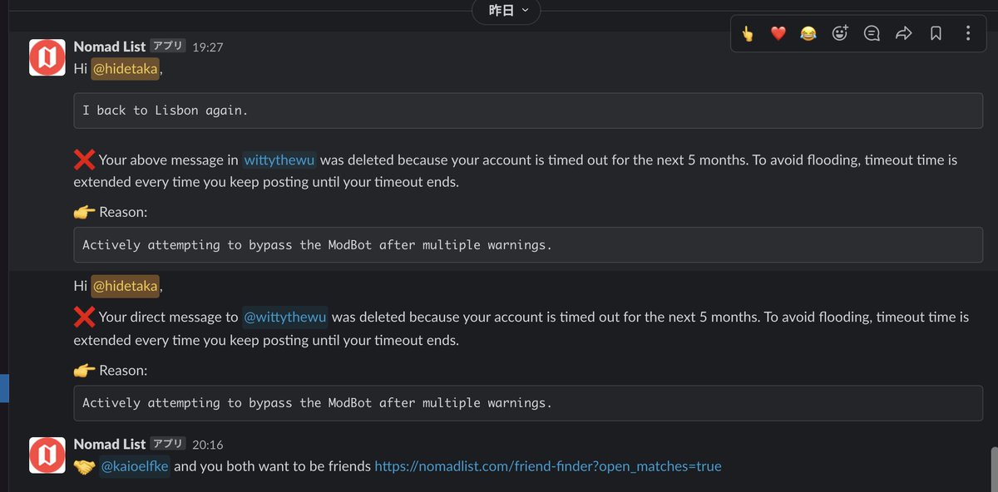998x492 pixels.
Task: Bookmark the message for later
Action: pyautogui.click(x=936, y=33)
